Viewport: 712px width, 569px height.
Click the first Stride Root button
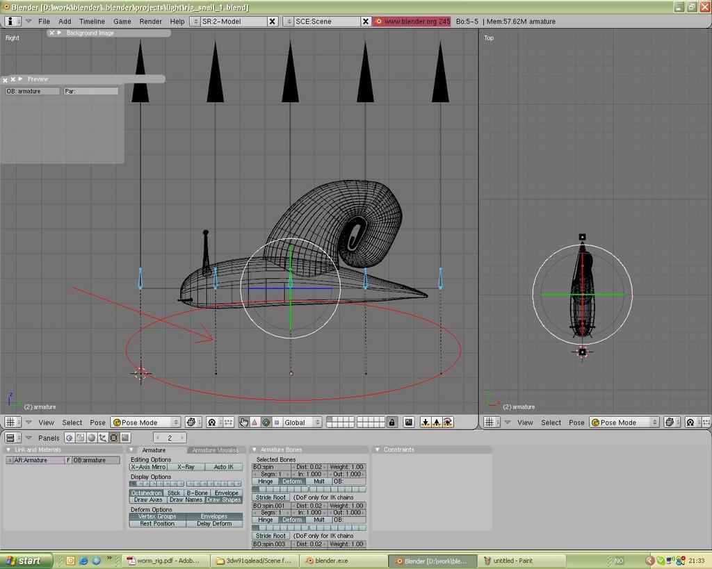[270, 497]
